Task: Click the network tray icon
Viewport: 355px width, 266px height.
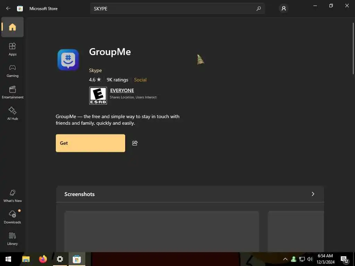Action: point(302,259)
